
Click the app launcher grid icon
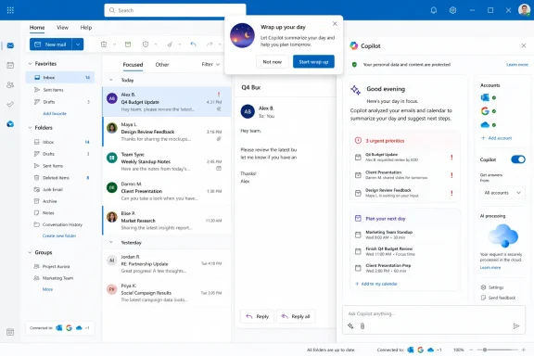click(x=10, y=10)
